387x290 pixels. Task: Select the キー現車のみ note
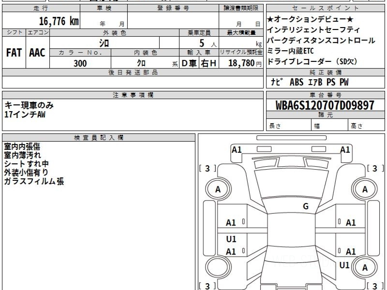pos(29,105)
